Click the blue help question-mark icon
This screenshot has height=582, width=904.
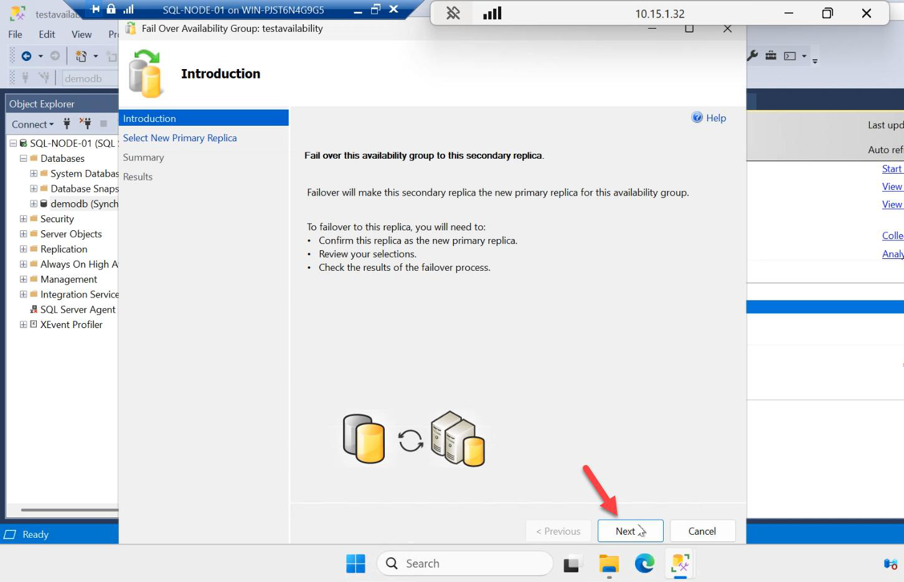[697, 117]
